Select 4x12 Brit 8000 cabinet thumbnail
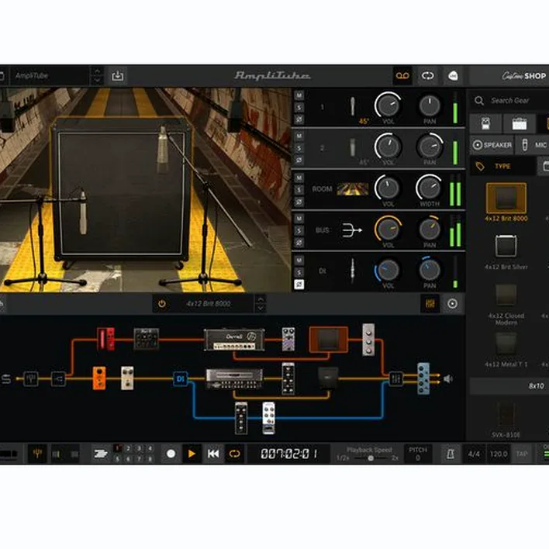This screenshot has width=549, height=549. point(506,199)
